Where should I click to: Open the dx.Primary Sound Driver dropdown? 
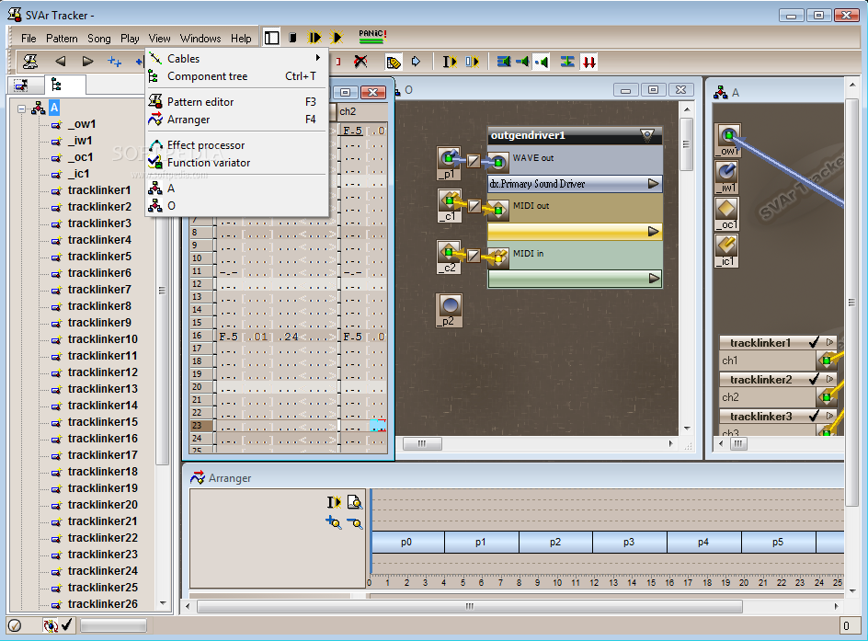[654, 184]
